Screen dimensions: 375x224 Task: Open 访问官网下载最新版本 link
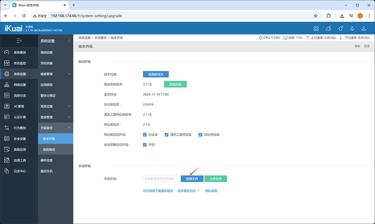tap(158, 191)
